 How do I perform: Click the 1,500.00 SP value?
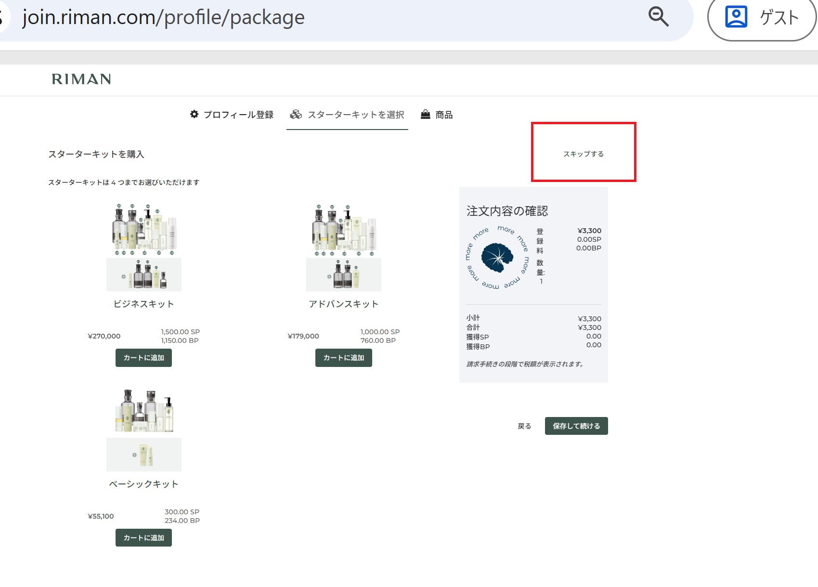click(x=180, y=332)
